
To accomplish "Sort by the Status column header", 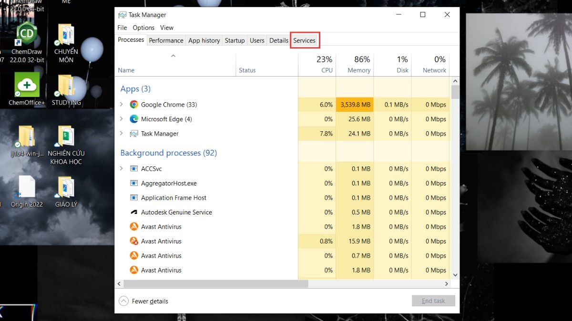I will click(x=267, y=65).
